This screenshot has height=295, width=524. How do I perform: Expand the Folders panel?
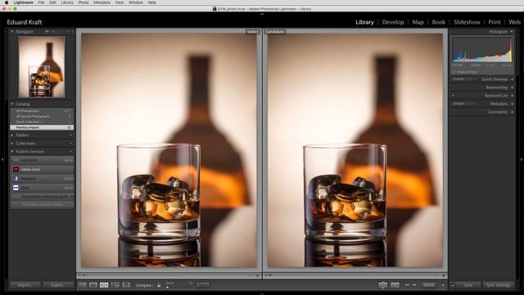point(12,135)
